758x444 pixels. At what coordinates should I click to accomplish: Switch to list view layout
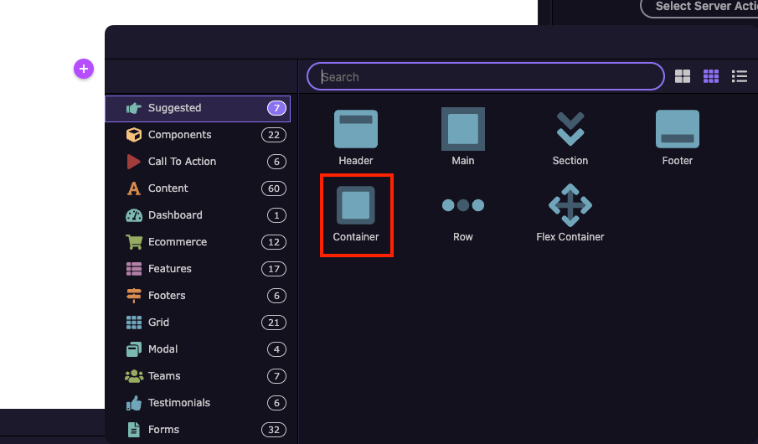[740, 76]
